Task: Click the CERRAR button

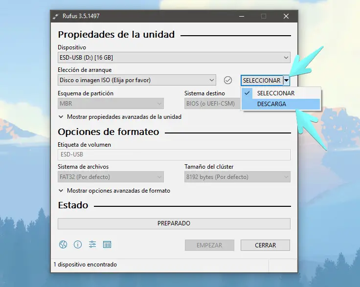Action: [x=266, y=245]
